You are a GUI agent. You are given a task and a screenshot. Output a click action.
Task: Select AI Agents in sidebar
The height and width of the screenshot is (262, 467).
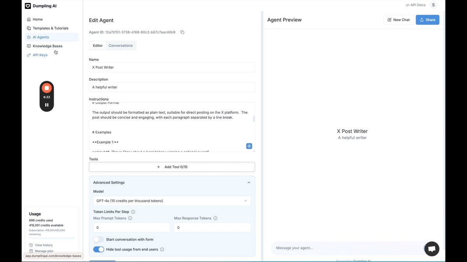(52, 37)
